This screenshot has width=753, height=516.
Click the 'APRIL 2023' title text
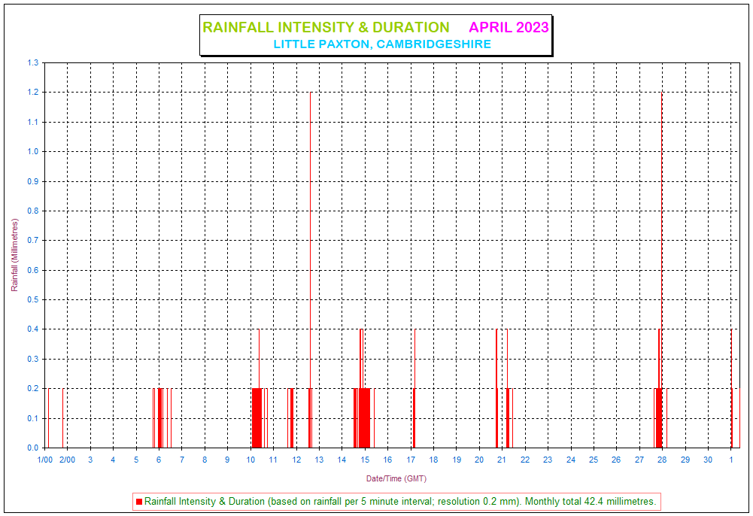tap(509, 27)
